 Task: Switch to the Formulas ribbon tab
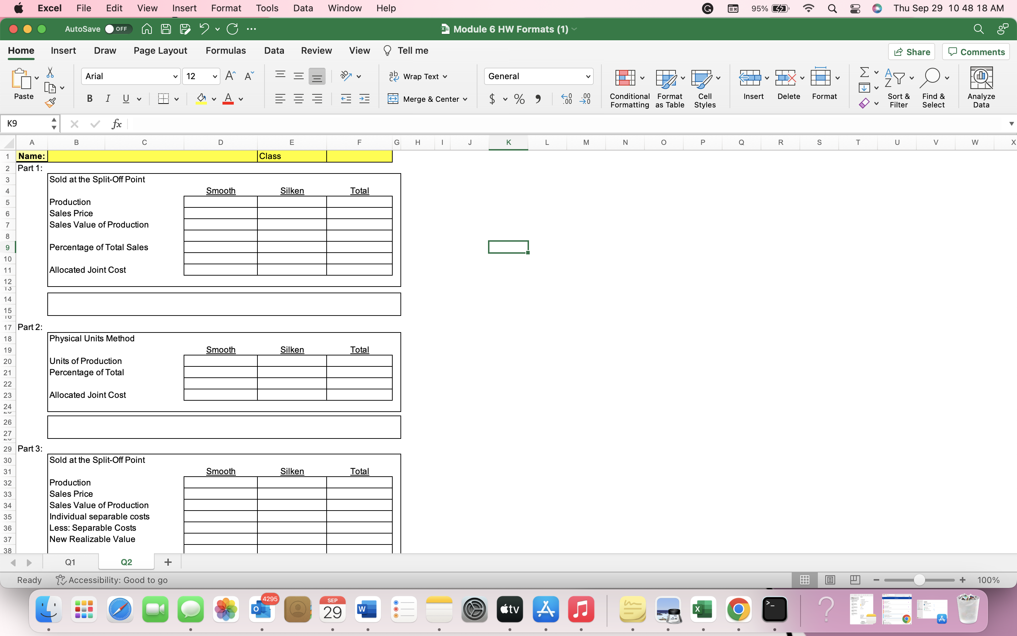tap(226, 50)
